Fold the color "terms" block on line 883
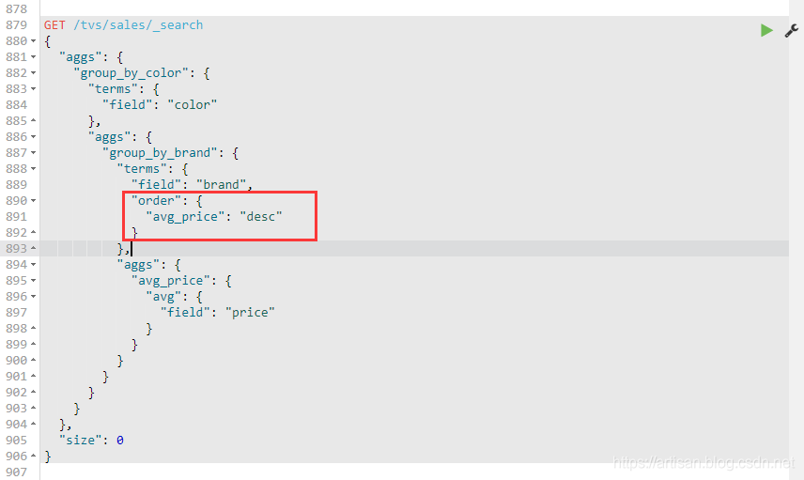This screenshot has width=804, height=480. [33, 89]
